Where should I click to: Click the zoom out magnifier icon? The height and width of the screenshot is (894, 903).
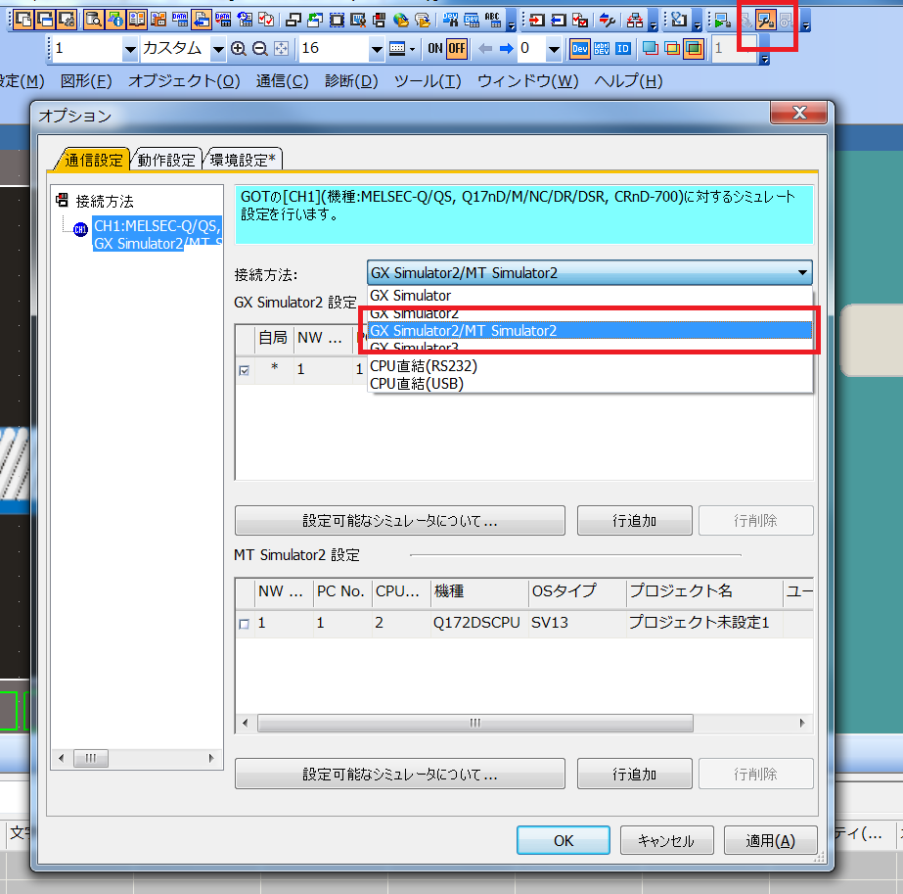[x=259, y=49]
